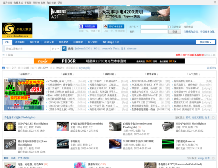This screenshot has width=218, height=168.
Task: Toggle the 自动登录 checkbox
Action: coord(169,27)
